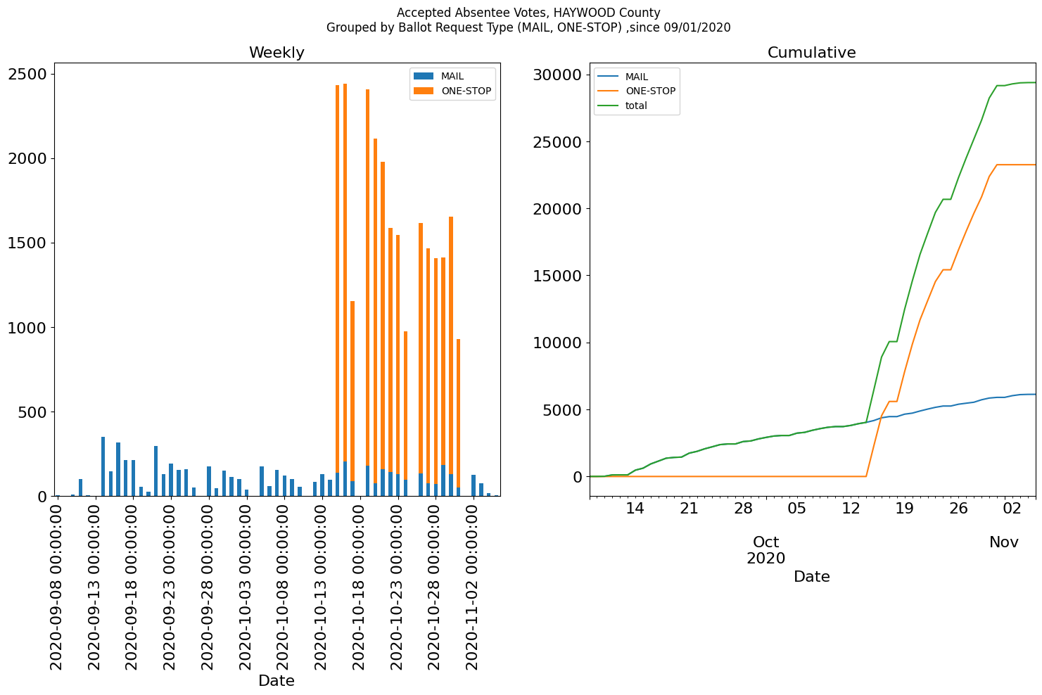This screenshot has height=695, width=1042.
Task: Click the "5000" y-axis tick on Cumulative chart
Action: (562, 410)
